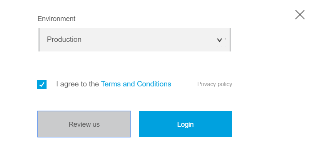
Task: Uncheck the agree to terms checkbox
Action: pos(42,84)
